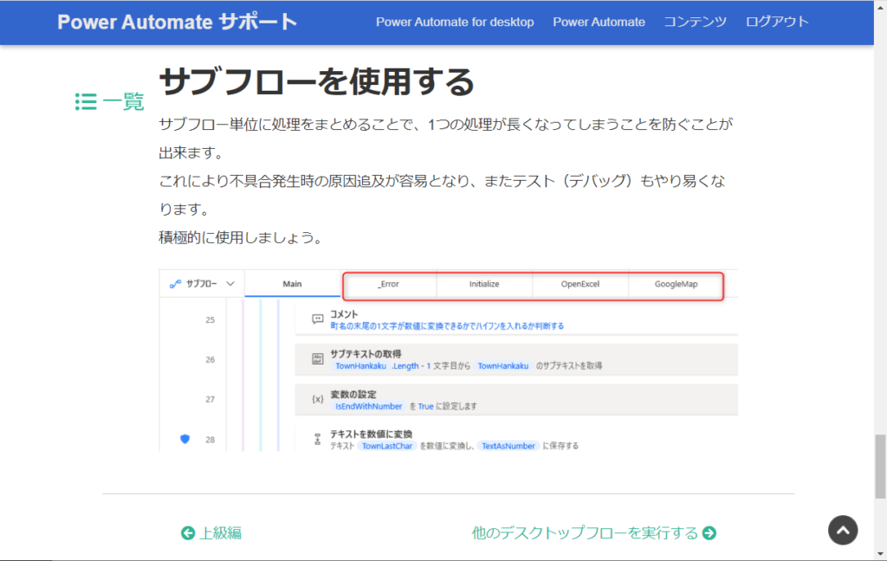Select the OpenExcel subflow tab
The image size is (887, 561).
tap(579, 284)
